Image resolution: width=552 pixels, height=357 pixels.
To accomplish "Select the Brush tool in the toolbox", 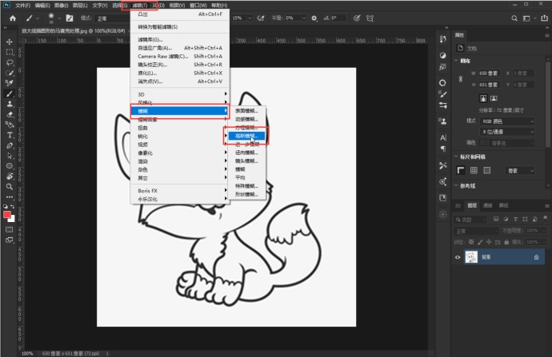I will coord(10,93).
